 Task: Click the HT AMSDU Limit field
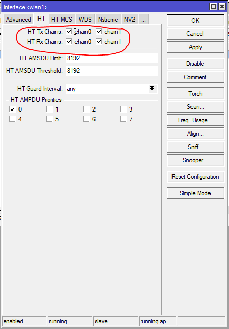pos(111,58)
